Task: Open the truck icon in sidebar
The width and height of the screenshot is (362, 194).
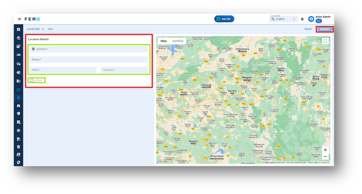Action: 19,64
